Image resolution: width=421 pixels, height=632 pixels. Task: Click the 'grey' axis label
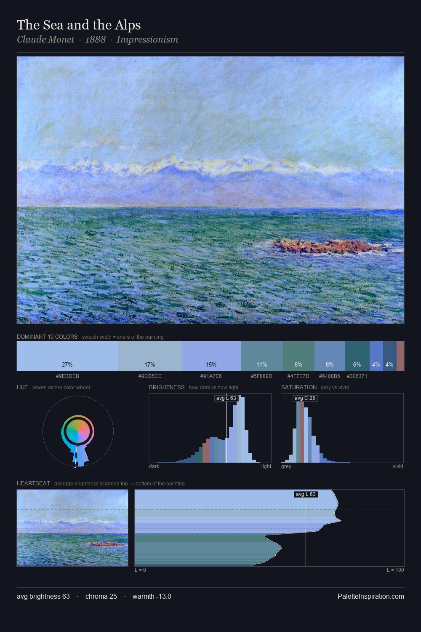(286, 466)
